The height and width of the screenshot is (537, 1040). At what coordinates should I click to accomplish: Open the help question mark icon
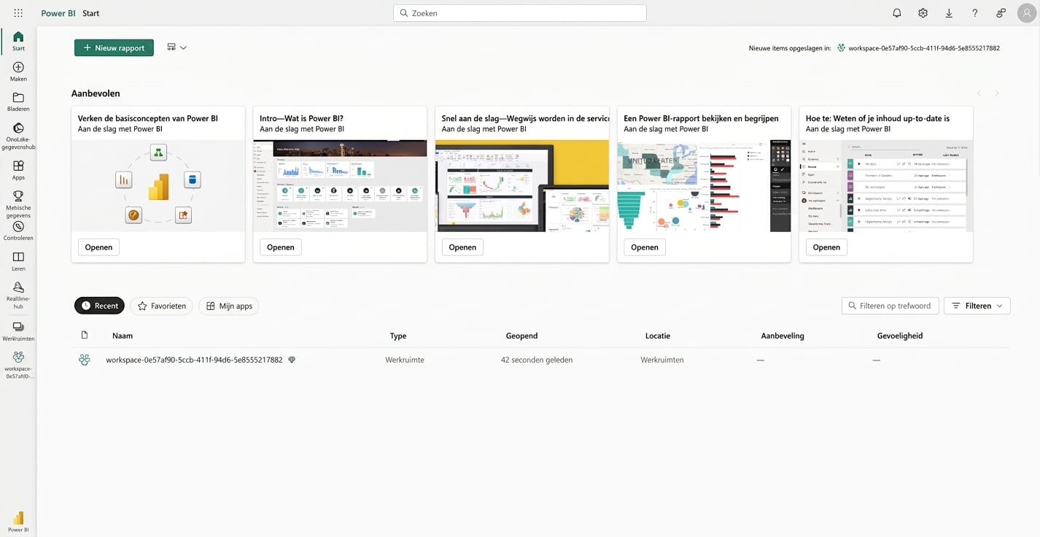click(x=975, y=13)
